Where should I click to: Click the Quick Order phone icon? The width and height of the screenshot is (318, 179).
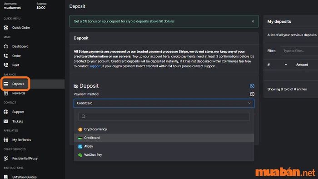(6, 28)
